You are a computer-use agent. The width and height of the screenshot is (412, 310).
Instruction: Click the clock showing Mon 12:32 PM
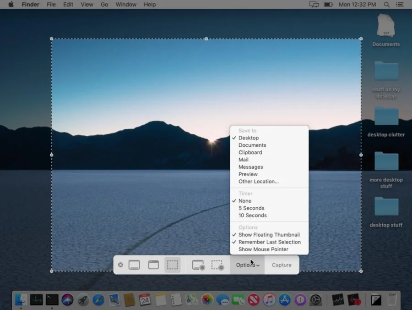[x=357, y=5]
